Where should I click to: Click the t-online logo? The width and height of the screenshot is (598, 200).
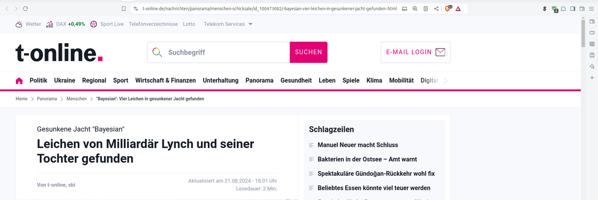point(59,52)
